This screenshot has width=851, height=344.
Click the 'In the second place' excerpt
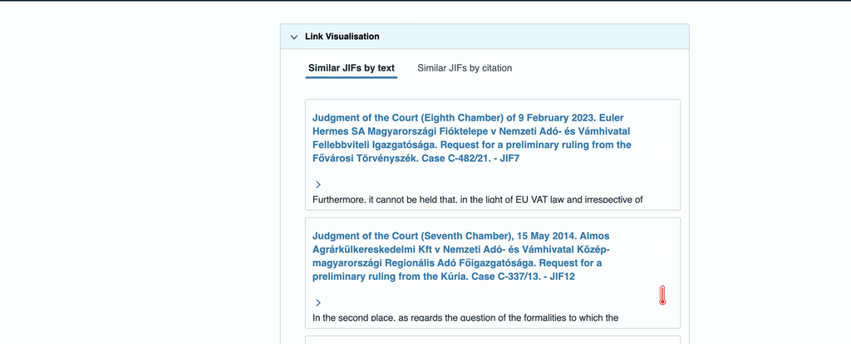point(465,318)
